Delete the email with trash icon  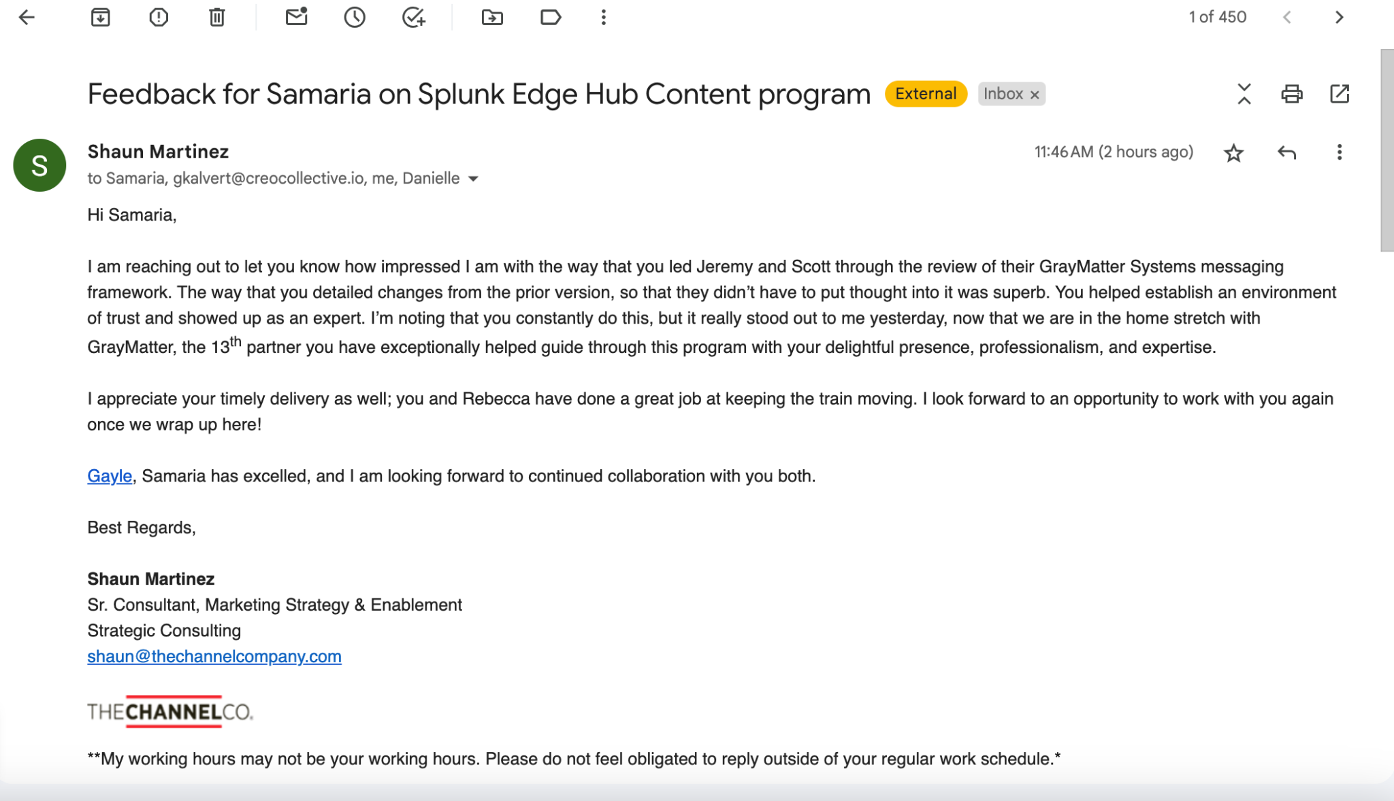coord(217,17)
